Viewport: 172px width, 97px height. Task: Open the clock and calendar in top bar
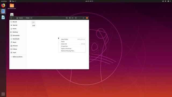tap(89, 1)
